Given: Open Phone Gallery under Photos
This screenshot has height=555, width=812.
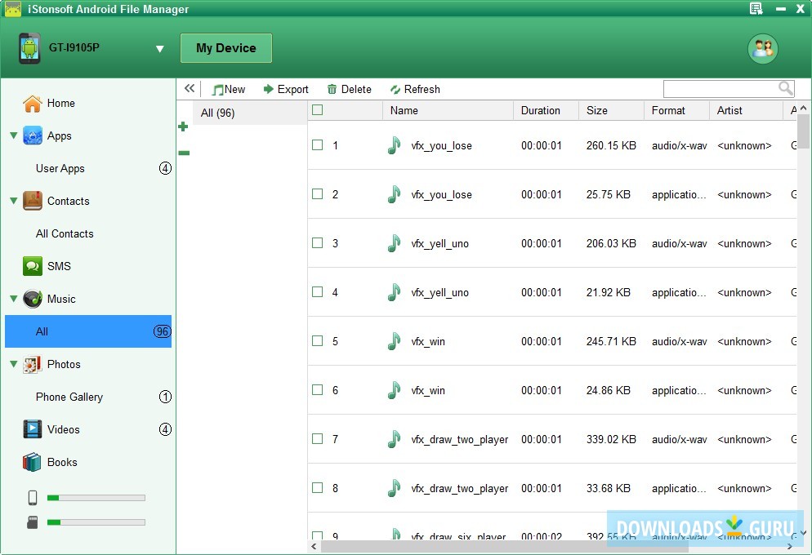Looking at the screenshot, I should 69,397.
